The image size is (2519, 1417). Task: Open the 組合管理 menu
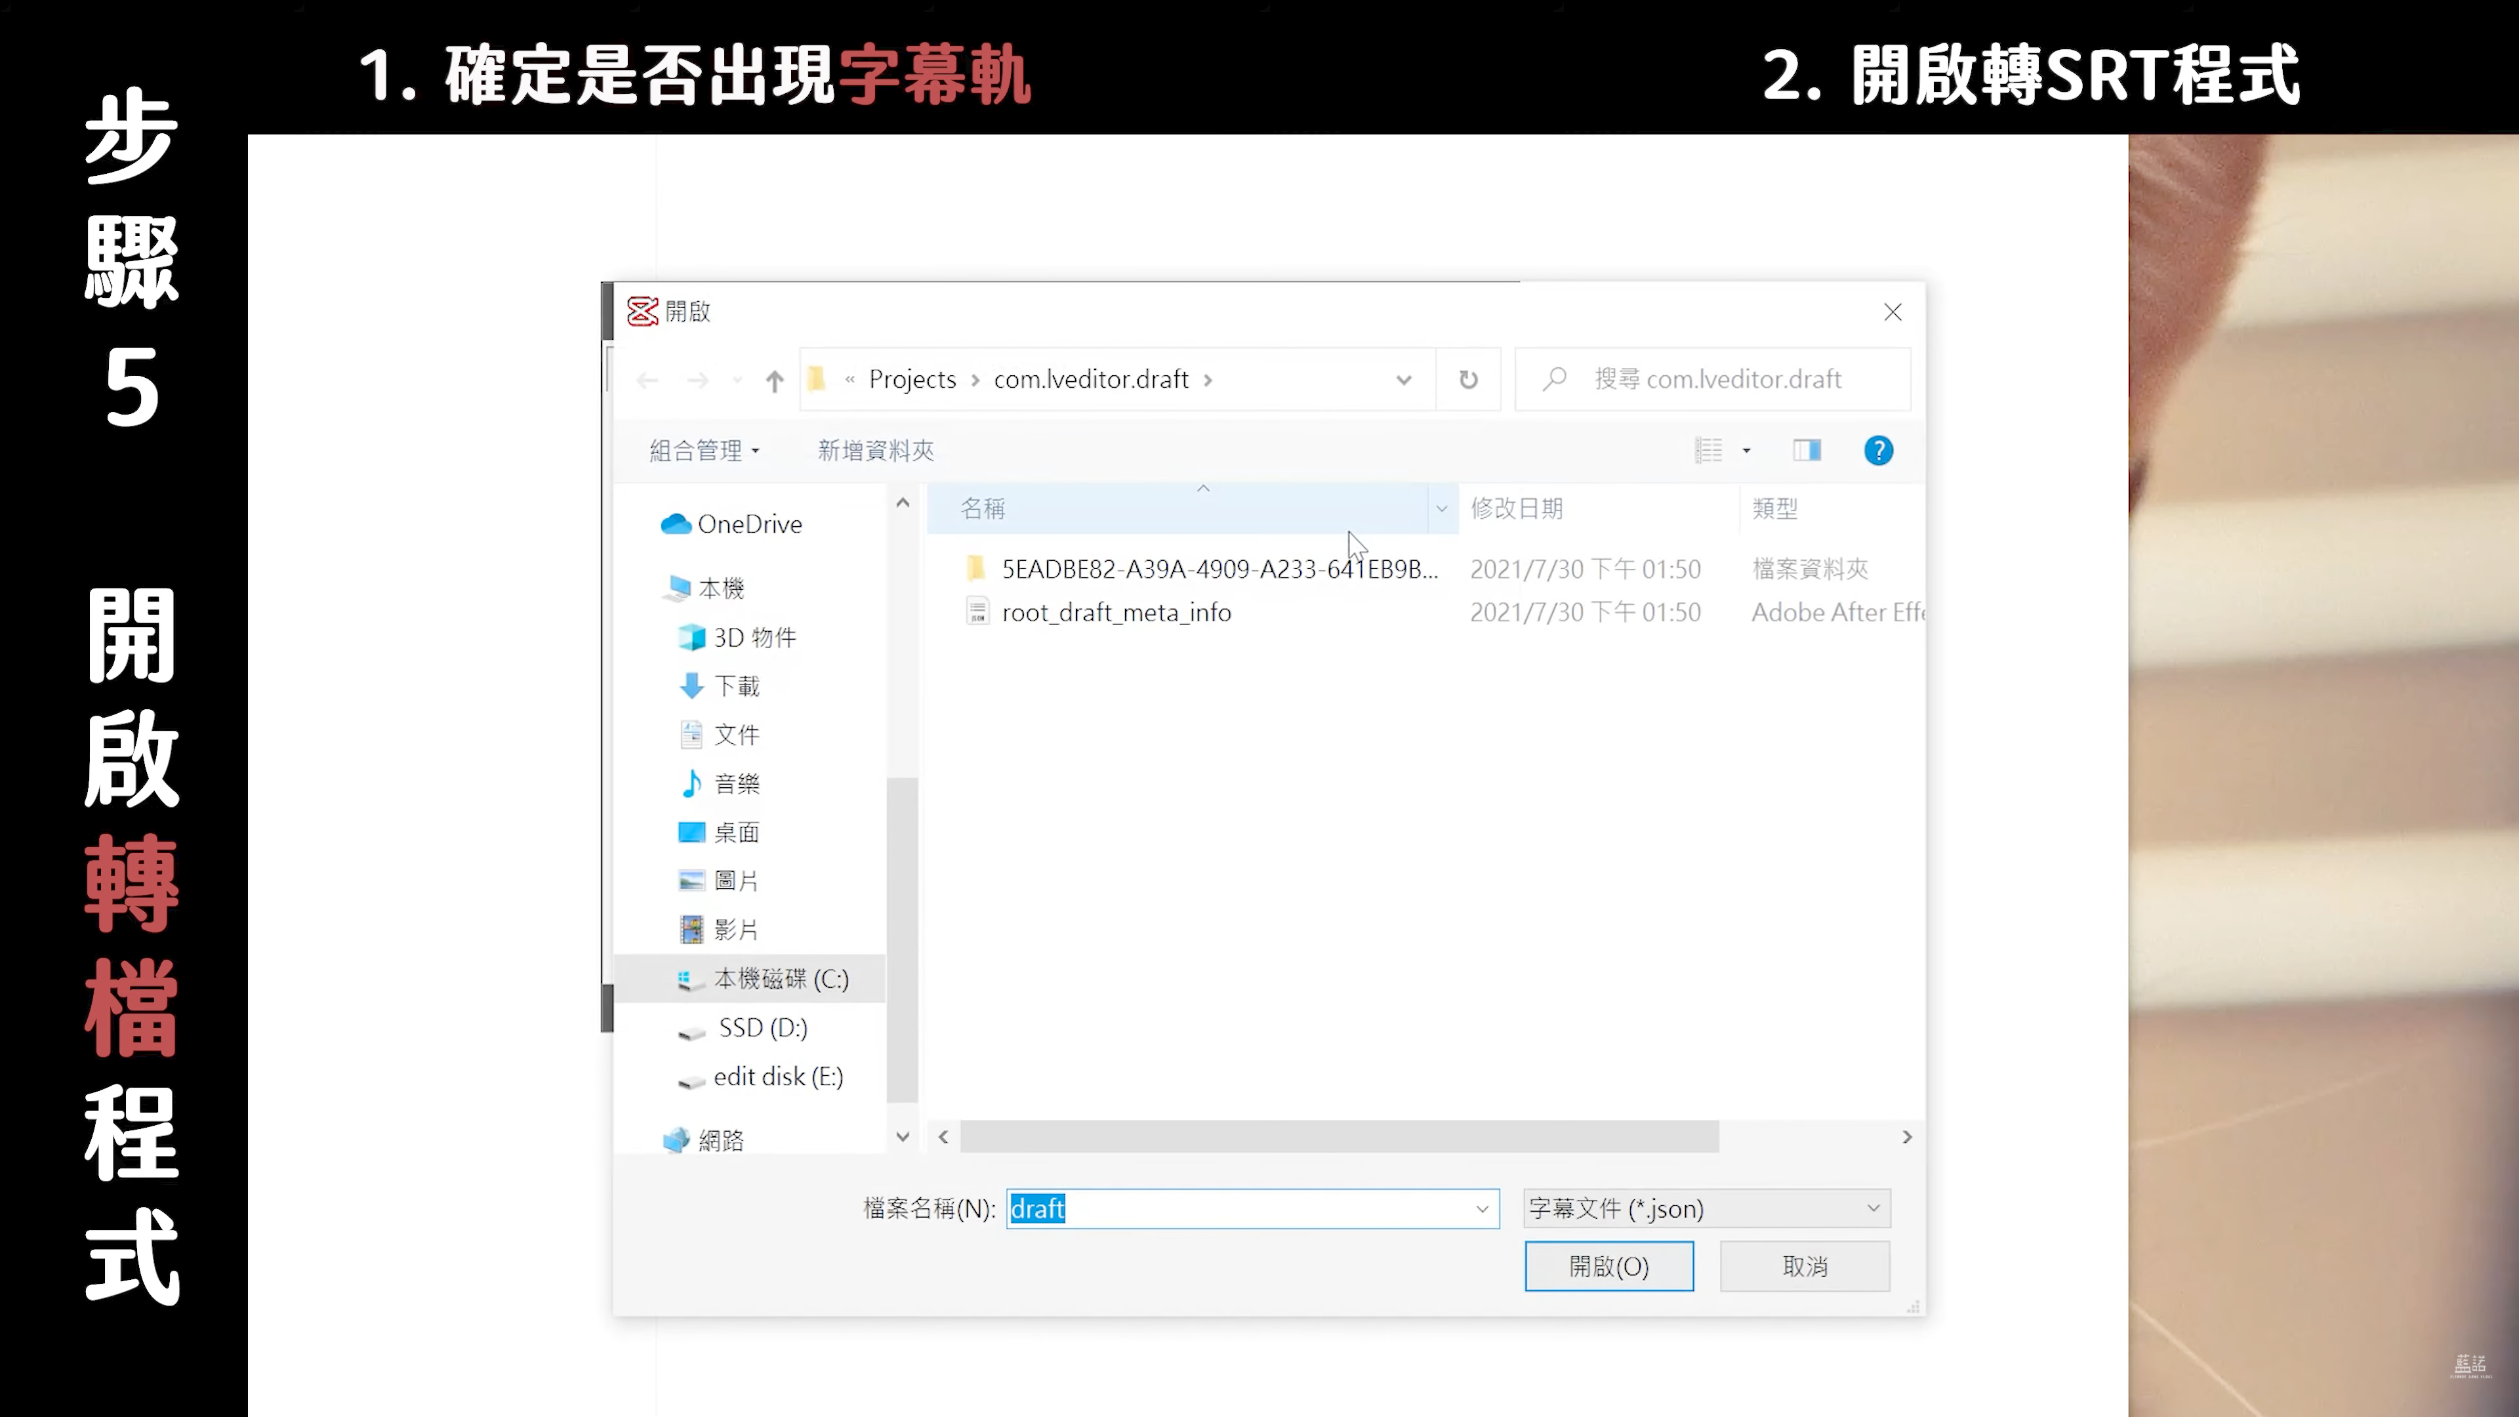pyautogui.click(x=704, y=451)
